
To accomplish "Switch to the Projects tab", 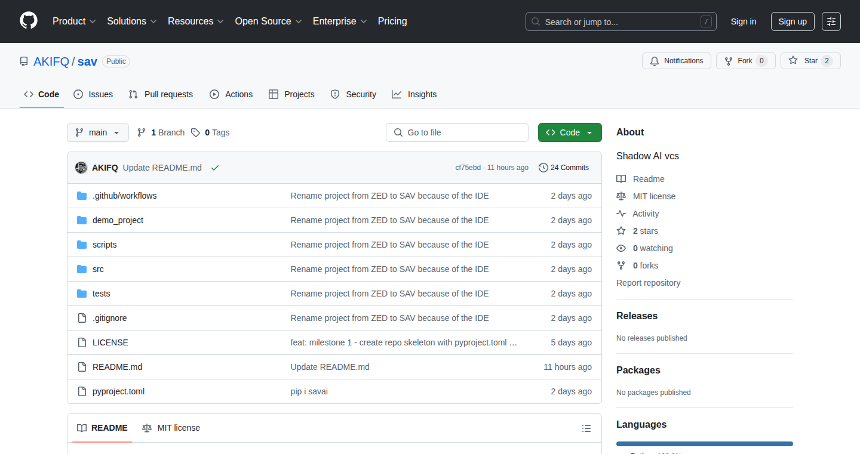I will point(291,94).
